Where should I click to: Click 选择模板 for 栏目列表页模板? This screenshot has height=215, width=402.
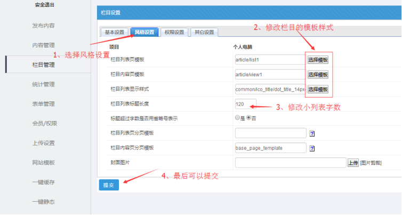coord(318,60)
